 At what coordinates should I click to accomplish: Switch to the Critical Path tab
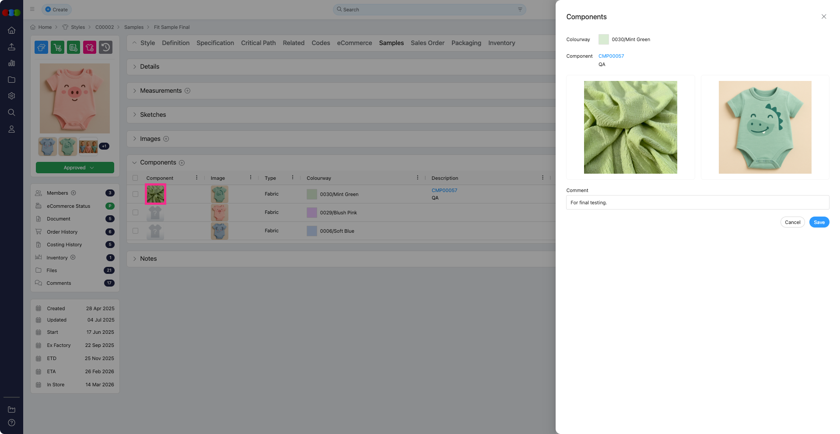[258, 43]
